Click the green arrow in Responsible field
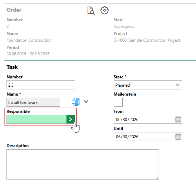Viewport: 196px width, 185px height. point(71,119)
